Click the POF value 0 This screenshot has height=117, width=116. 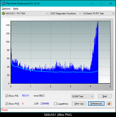[23, 104]
